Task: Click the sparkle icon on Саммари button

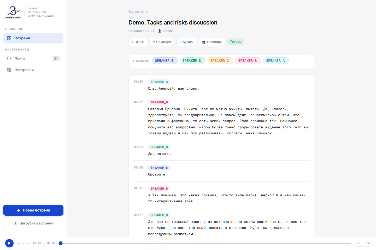Action: pos(154,42)
